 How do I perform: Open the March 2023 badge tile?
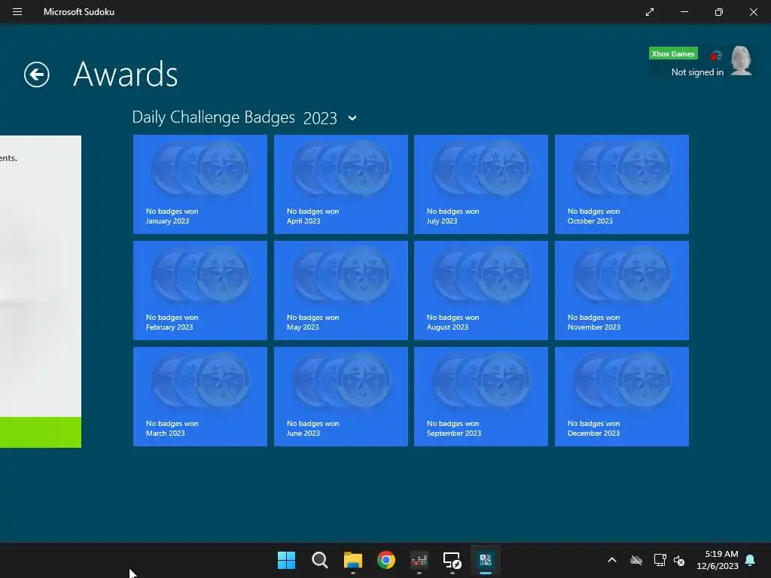[200, 397]
